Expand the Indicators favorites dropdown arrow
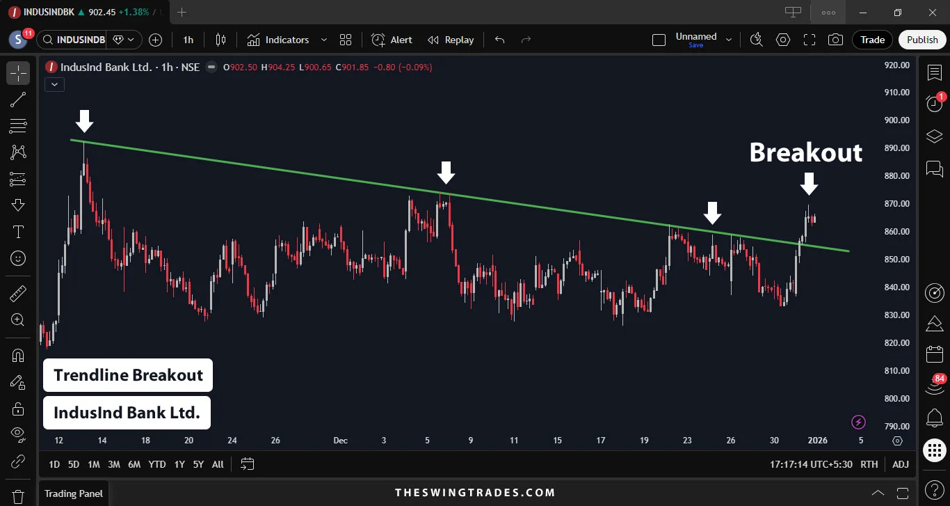Image resolution: width=950 pixels, height=506 pixels. point(324,40)
